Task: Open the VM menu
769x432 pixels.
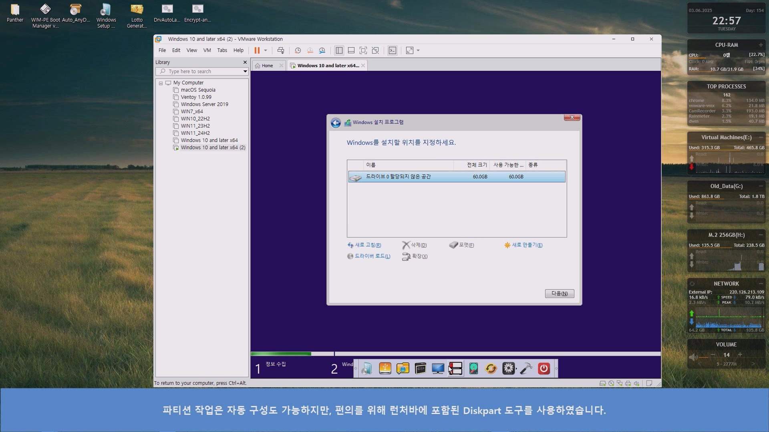Action: (207, 50)
